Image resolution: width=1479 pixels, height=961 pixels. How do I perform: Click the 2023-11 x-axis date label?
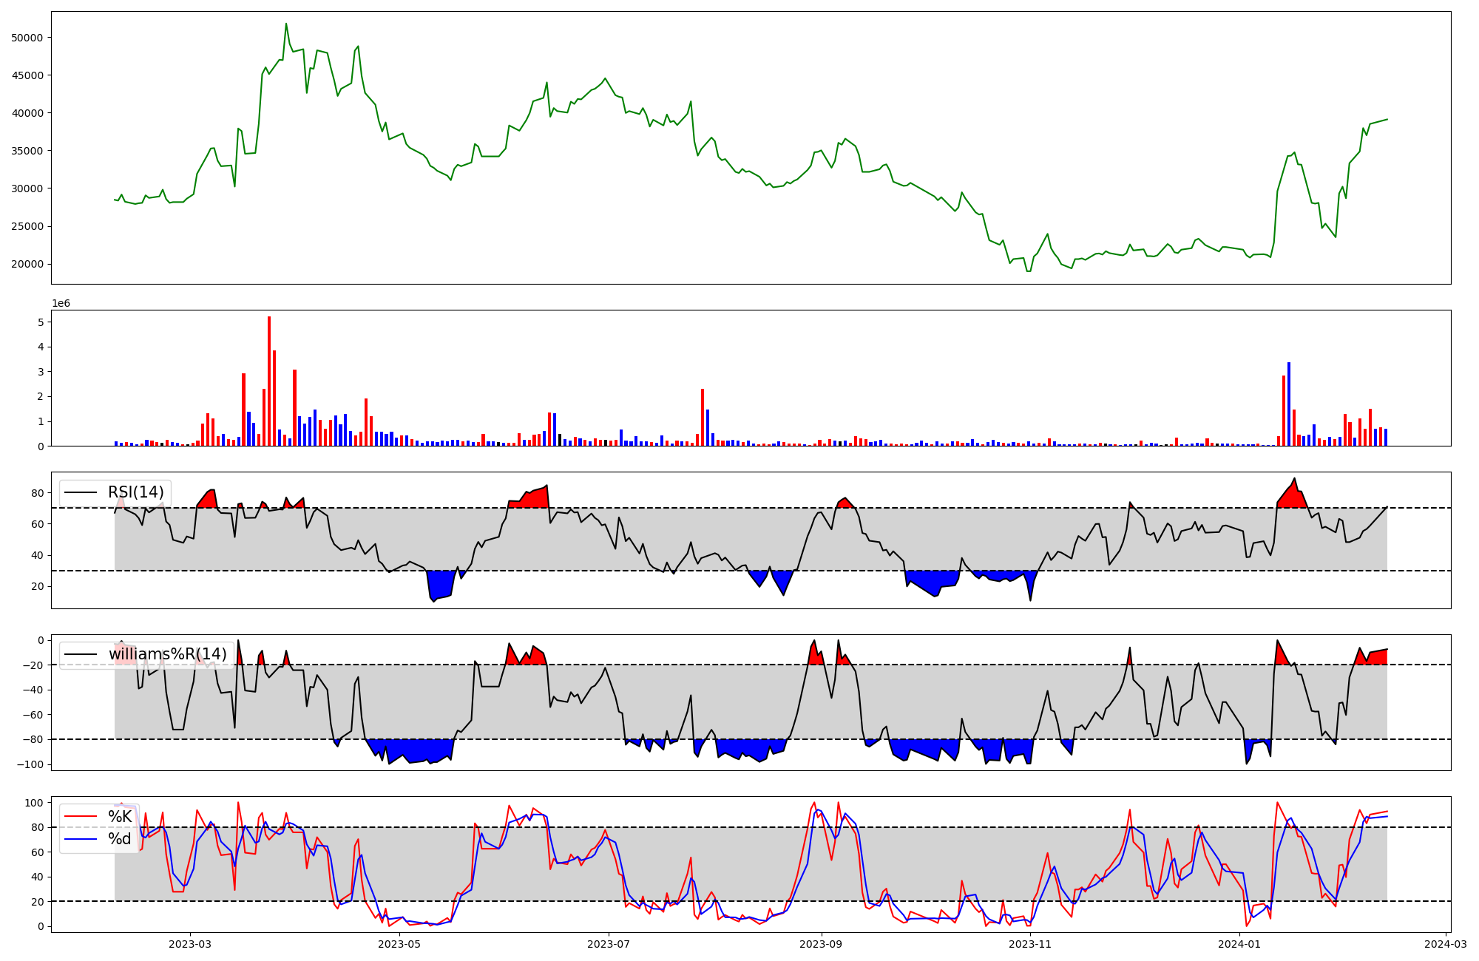point(1030,943)
